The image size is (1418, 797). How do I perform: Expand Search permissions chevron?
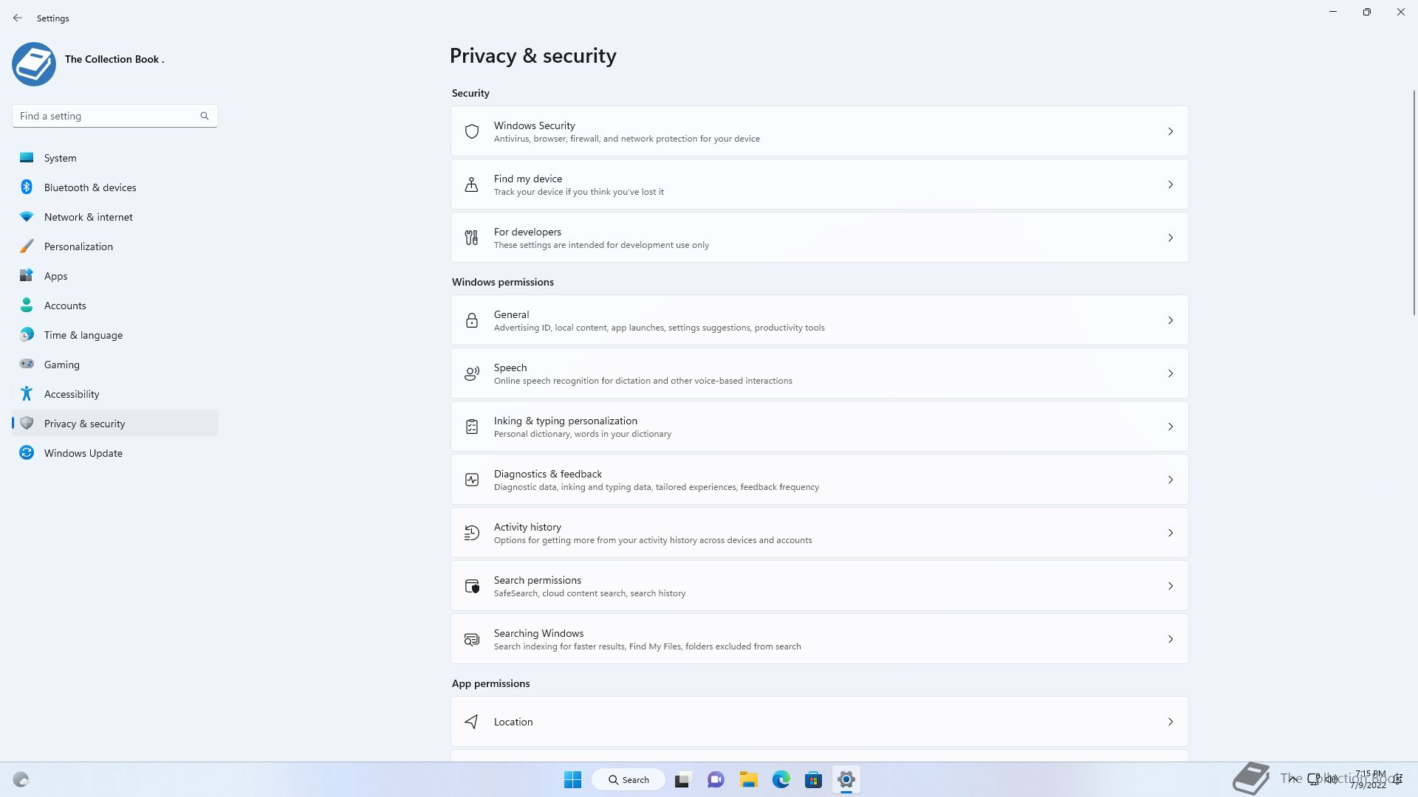pyautogui.click(x=1171, y=586)
